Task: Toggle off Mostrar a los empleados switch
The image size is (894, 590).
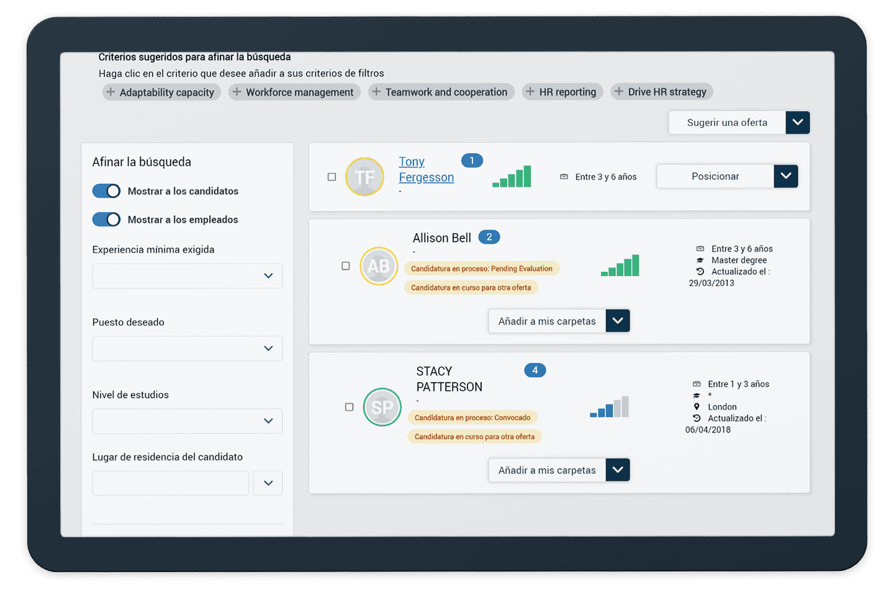Action: coord(106,220)
